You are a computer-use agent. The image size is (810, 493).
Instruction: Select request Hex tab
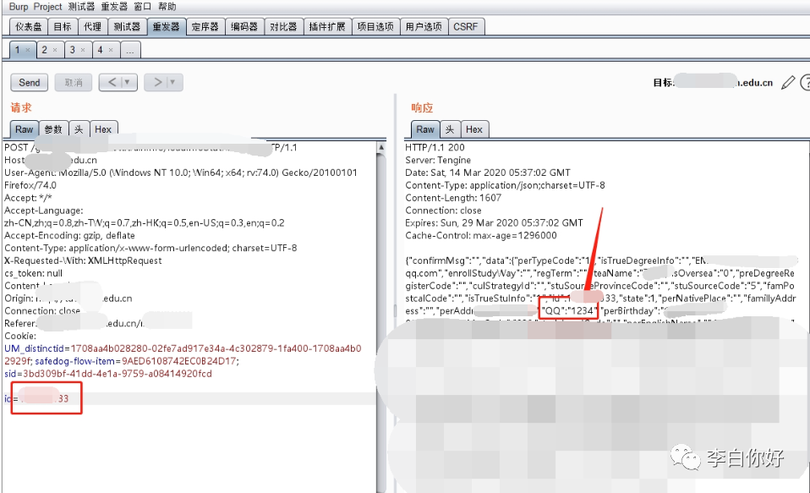point(103,129)
